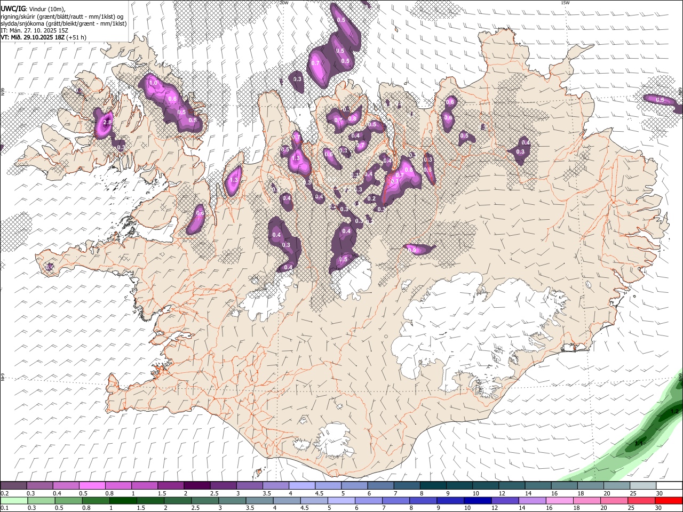Click the '16' label in bottom legend row
683x512 pixels.
pos(549,508)
